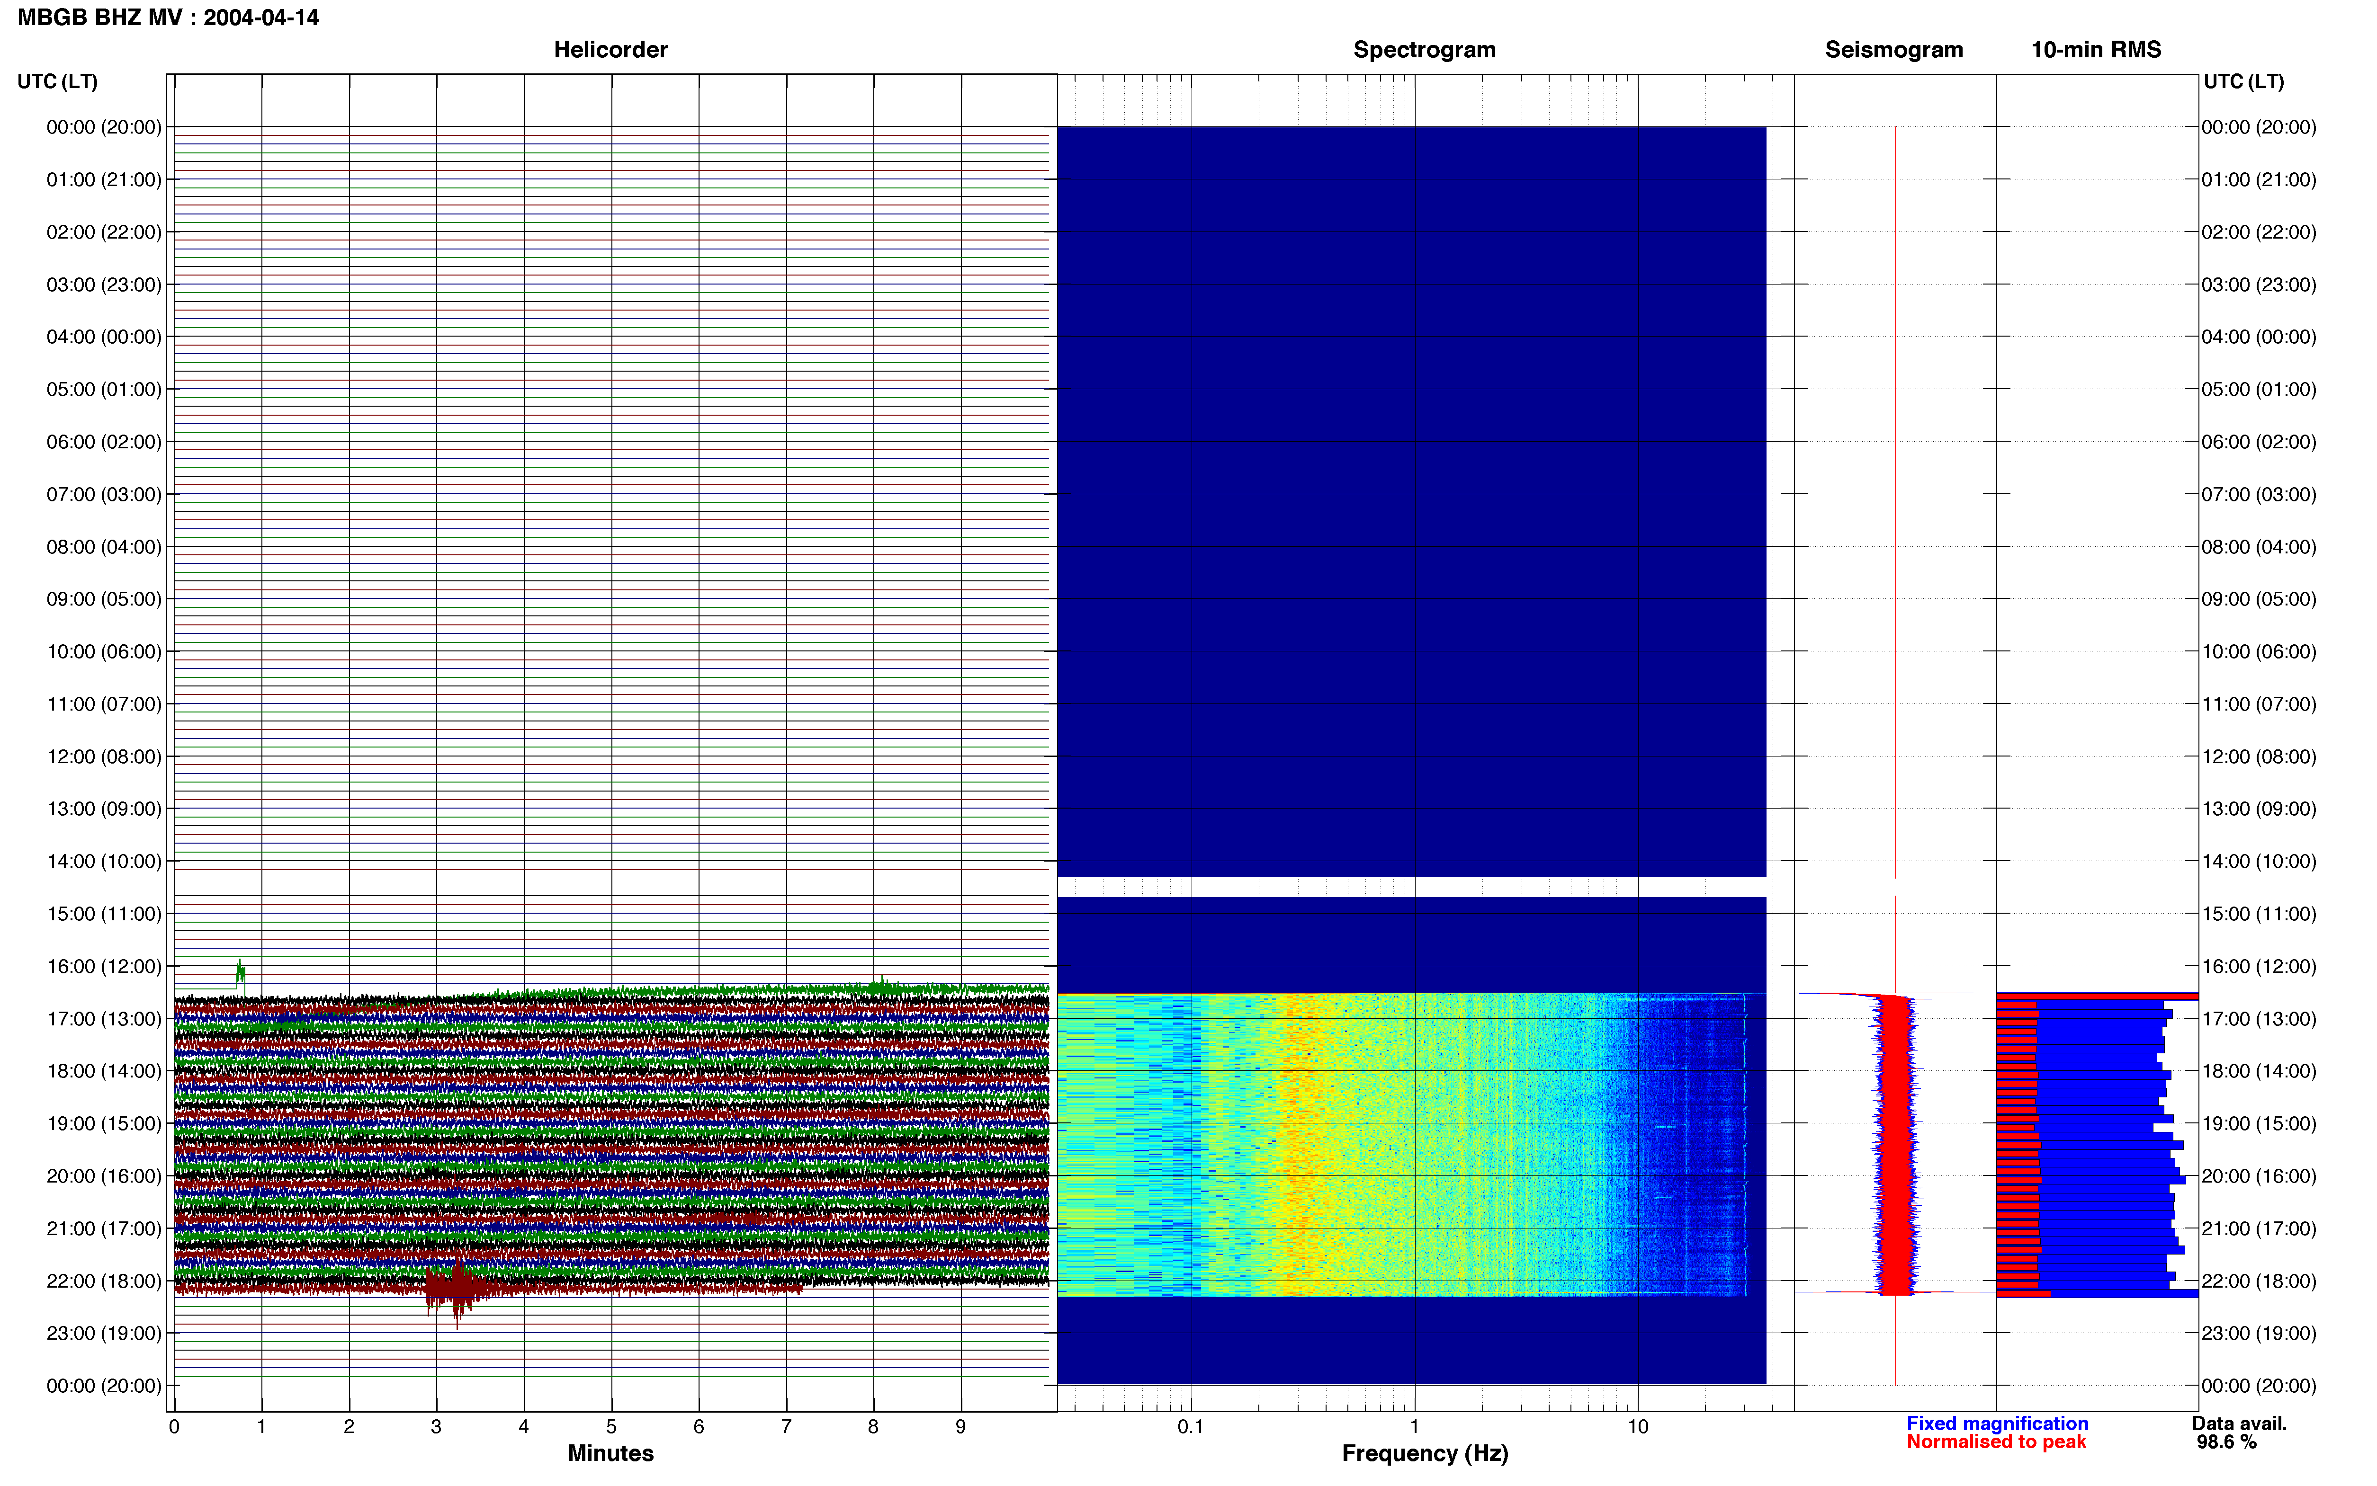Click the Helicorder minute tick '9'
Image resolution: width=2377 pixels, height=1486 pixels.
pyautogui.click(x=960, y=1426)
